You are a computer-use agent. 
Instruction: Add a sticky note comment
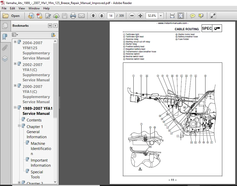click(x=192, y=16)
